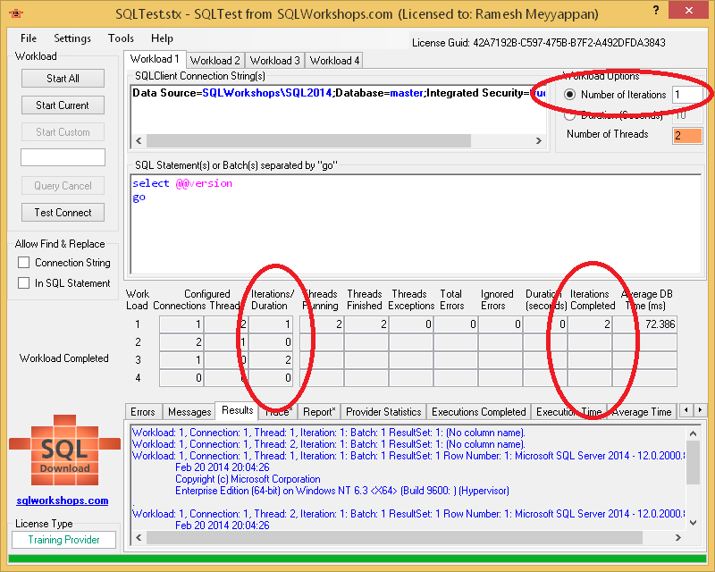Image resolution: width=715 pixels, height=572 pixels.
Task: Open the Executions Completed tab
Action: click(479, 412)
